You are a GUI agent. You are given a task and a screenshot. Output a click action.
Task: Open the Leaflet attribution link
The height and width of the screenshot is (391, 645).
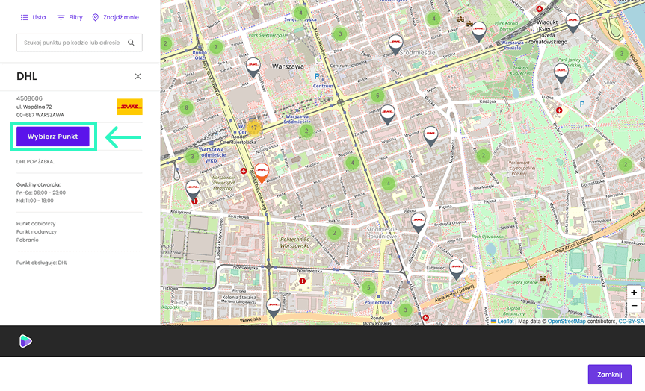(x=505, y=322)
